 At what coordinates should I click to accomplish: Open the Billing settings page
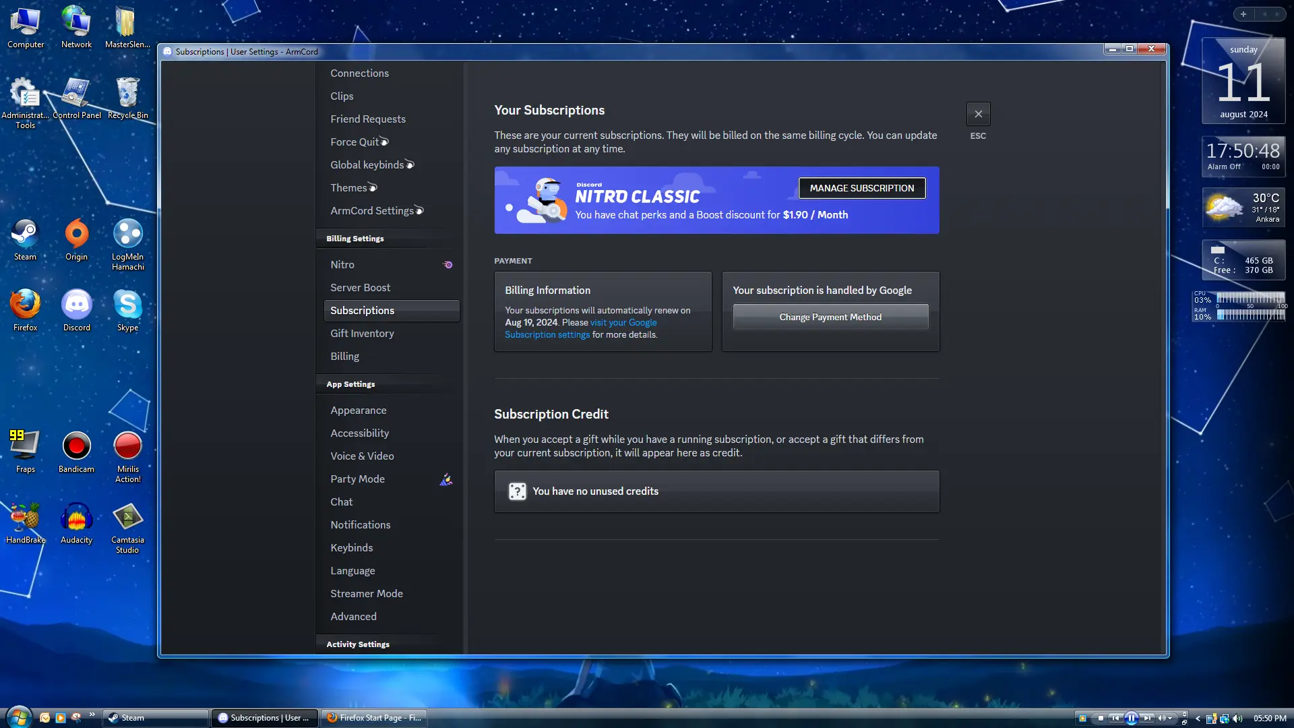pos(344,357)
